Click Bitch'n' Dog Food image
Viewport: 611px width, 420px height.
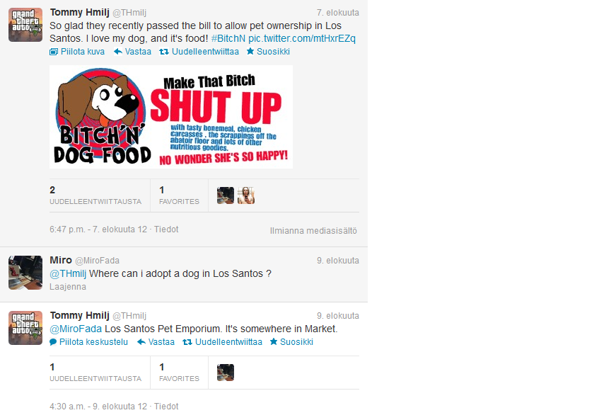(171, 117)
